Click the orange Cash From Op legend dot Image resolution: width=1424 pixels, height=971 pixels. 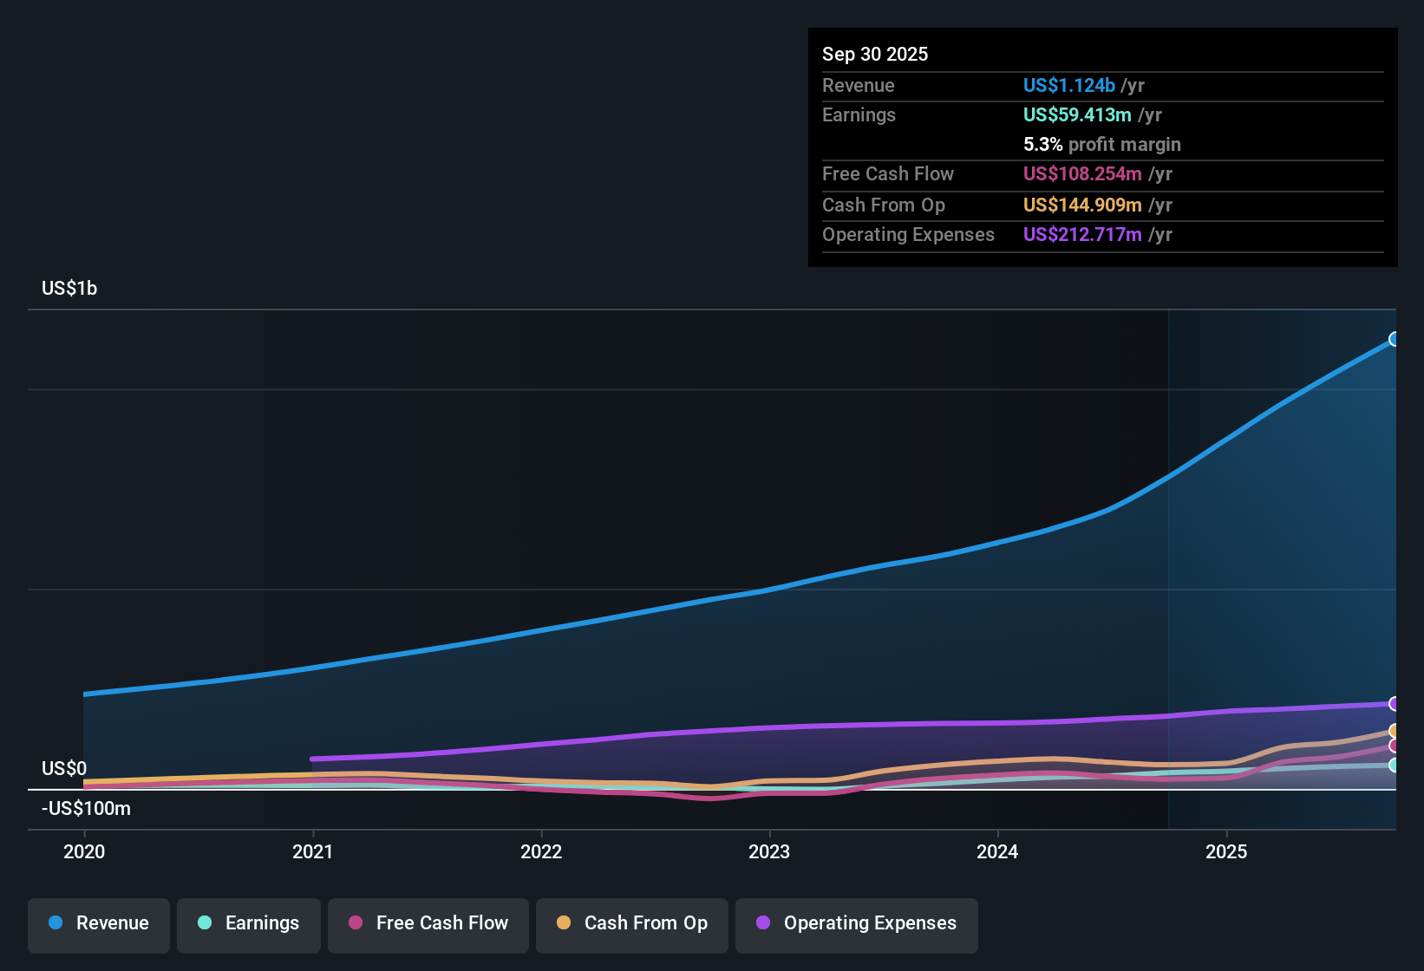(x=564, y=923)
